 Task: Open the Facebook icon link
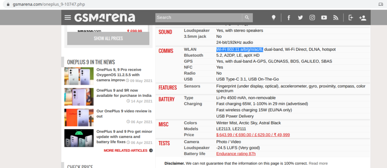click(288, 17)
